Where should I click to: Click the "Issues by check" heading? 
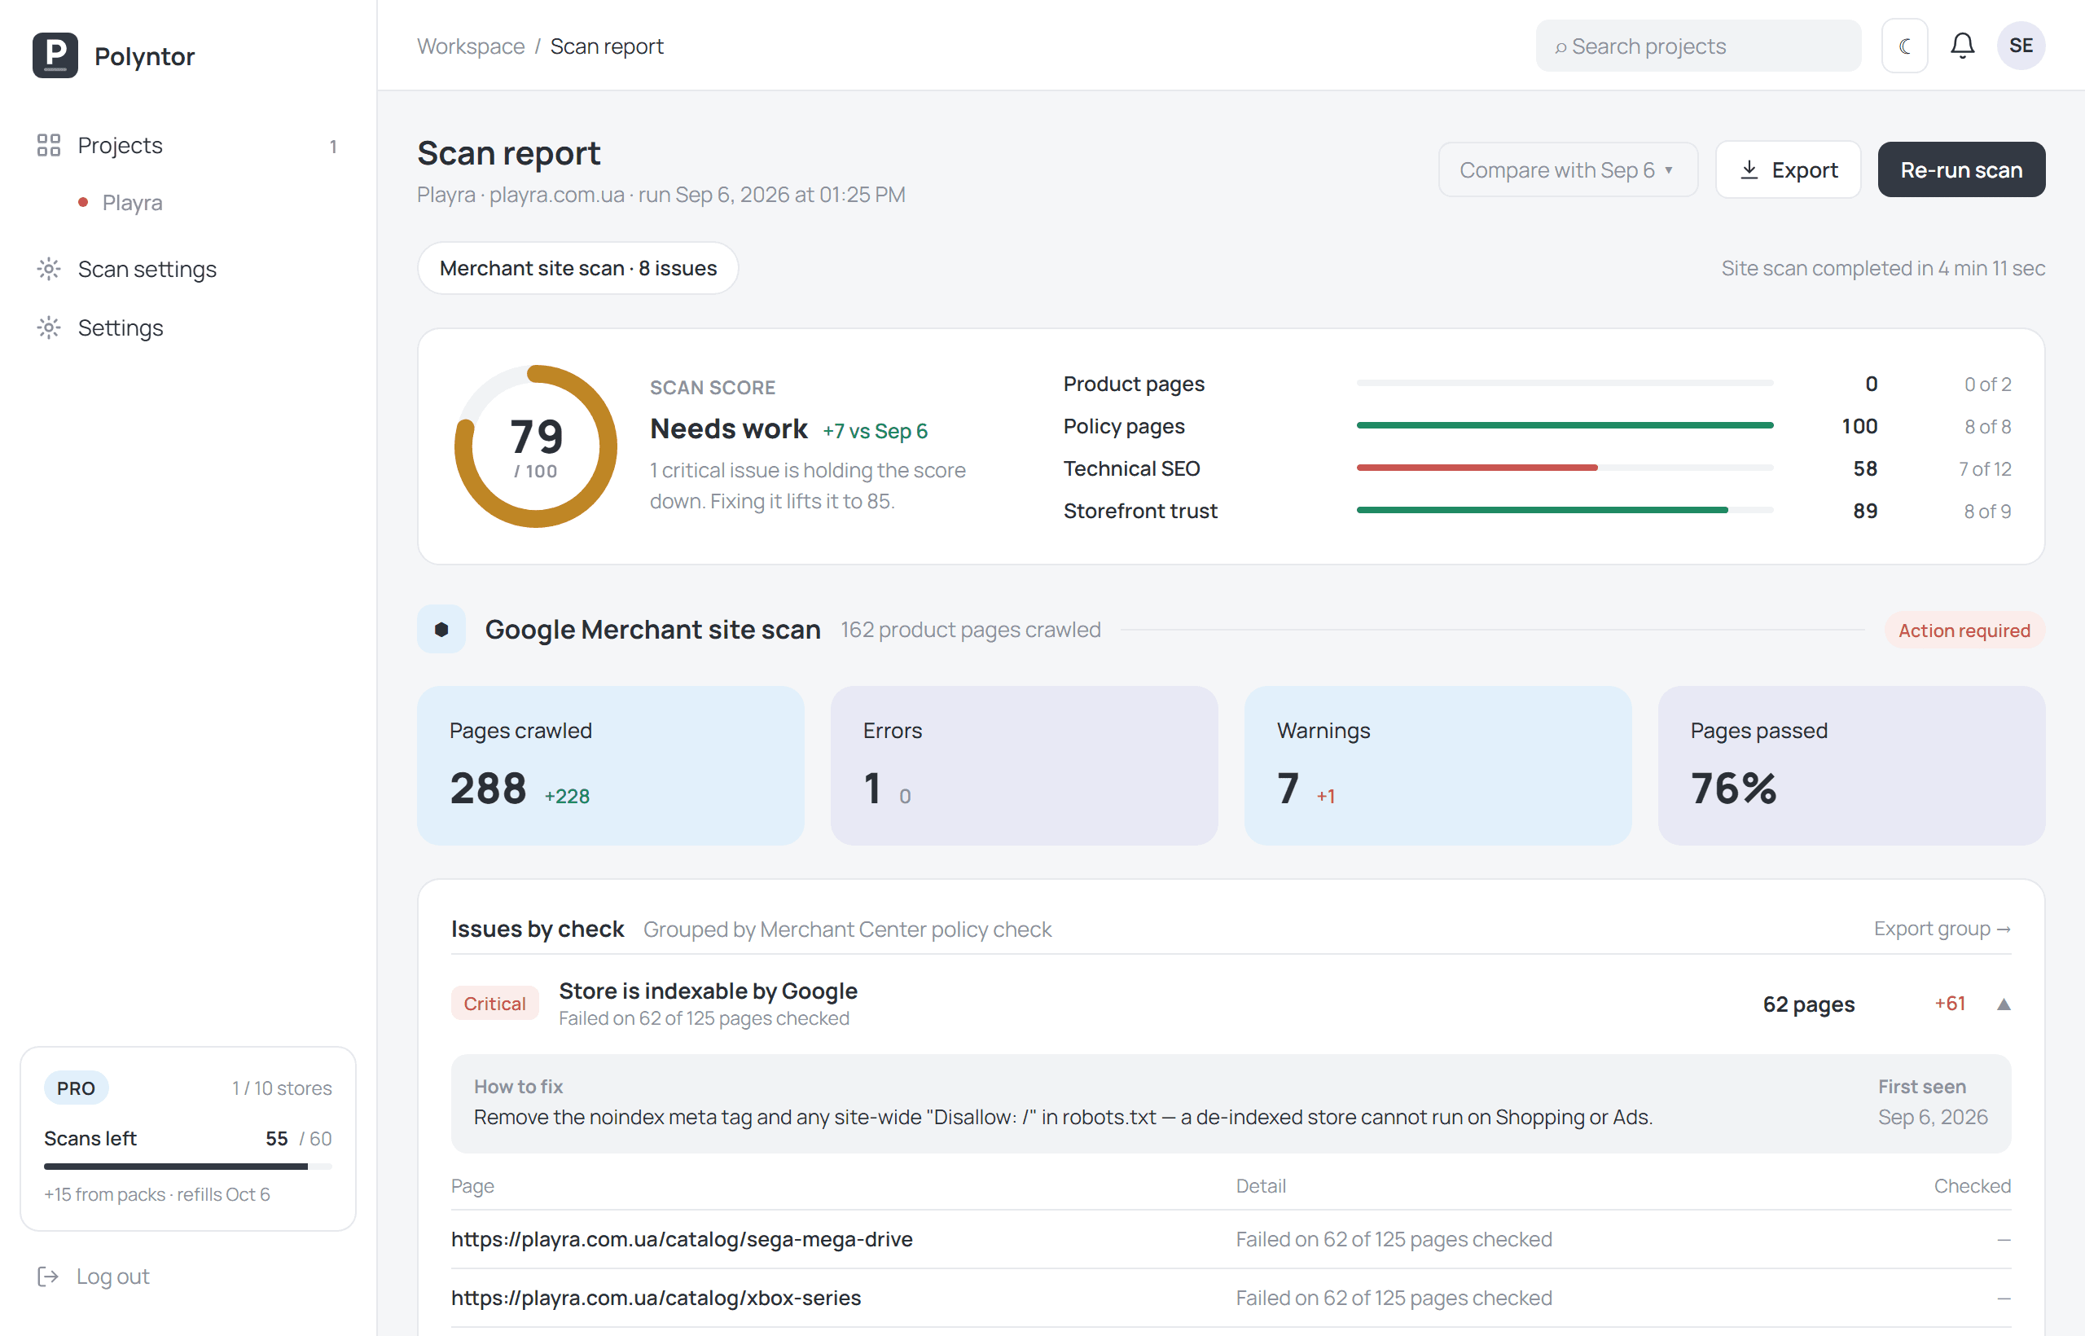[x=537, y=928]
